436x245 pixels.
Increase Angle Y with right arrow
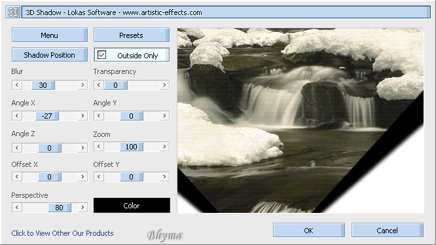pos(164,116)
